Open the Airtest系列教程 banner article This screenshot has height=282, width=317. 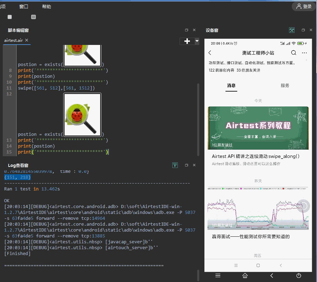tap(258, 128)
